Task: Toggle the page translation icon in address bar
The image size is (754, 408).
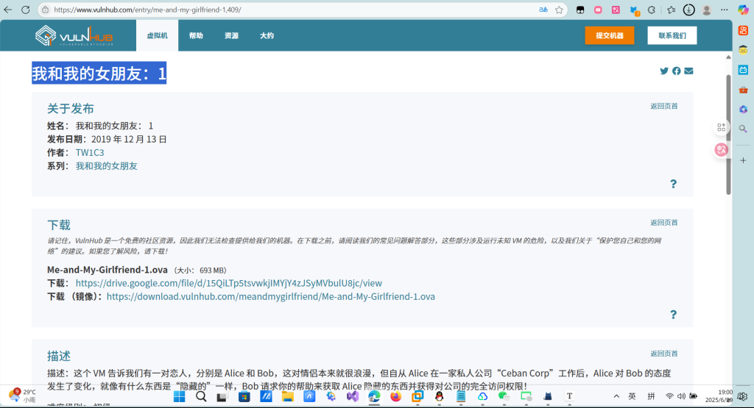Action: coord(543,10)
